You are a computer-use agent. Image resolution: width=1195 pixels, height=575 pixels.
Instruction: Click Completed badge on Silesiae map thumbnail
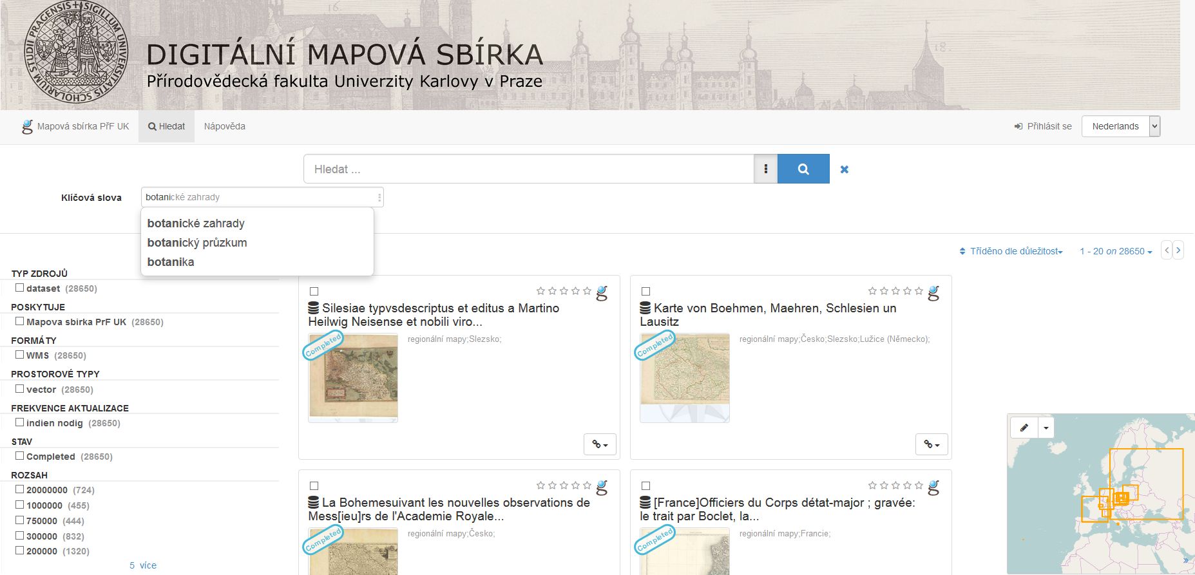click(x=323, y=346)
